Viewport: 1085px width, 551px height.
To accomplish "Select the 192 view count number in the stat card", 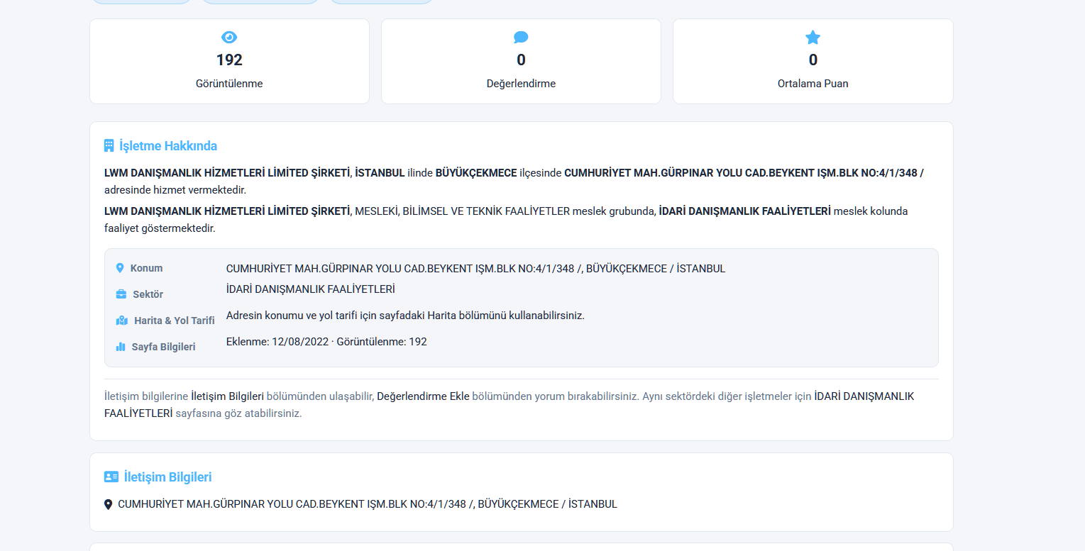I will click(229, 60).
